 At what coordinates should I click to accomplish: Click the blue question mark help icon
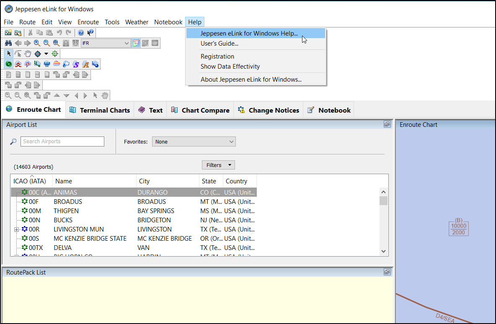[81, 33]
